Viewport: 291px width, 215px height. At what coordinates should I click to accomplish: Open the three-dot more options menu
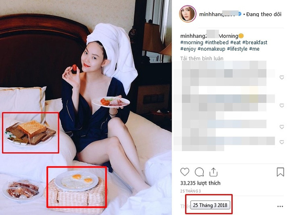[x=280, y=206]
